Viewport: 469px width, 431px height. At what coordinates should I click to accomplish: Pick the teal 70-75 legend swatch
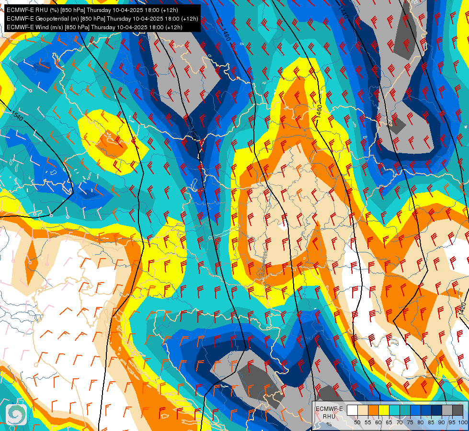coord(405,410)
